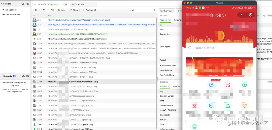Tap the red scan frame service icon on phone
272x130 pixels.
click(x=228, y=85)
